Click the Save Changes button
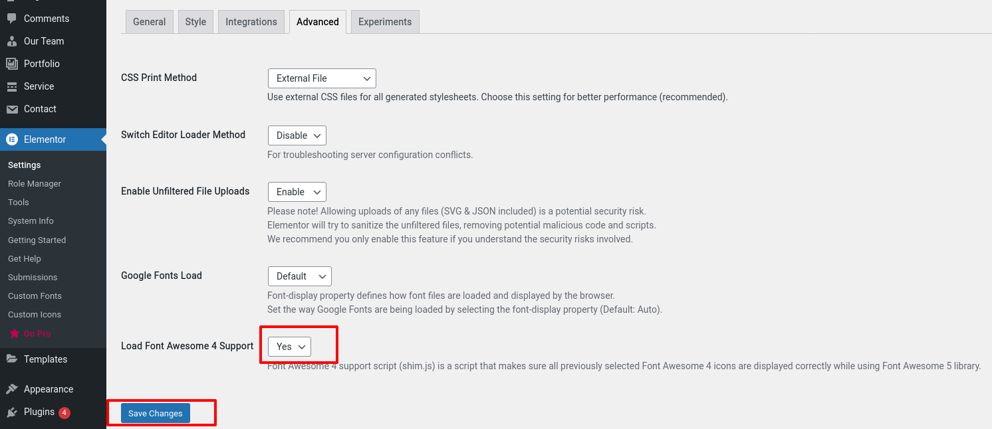 (x=156, y=413)
